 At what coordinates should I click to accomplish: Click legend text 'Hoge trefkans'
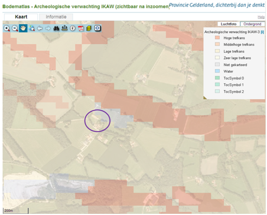234,38
